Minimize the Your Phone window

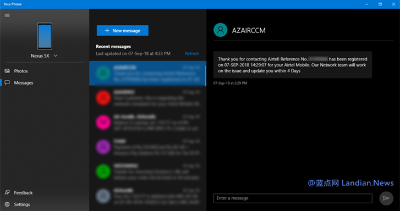click(x=366, y=4)
